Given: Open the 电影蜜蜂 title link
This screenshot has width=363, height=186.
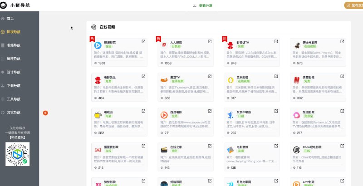Looking at the screenshot, I should point(242,147).
